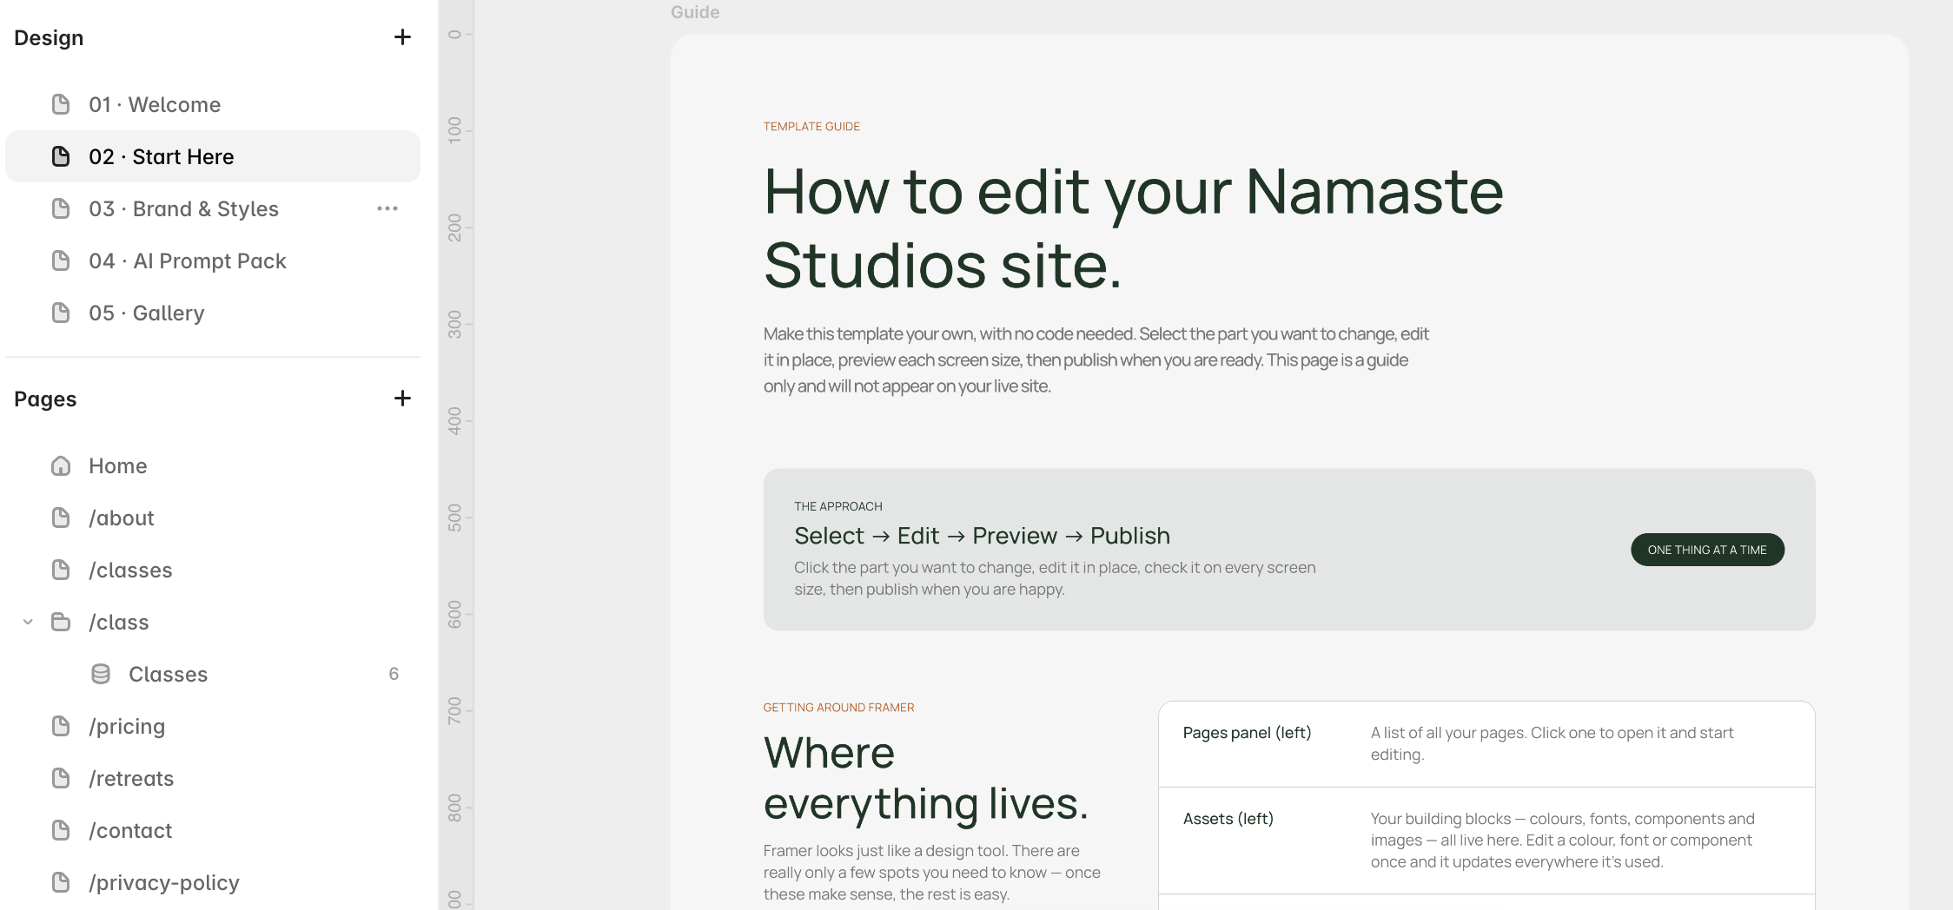Select the Pages panel (left) row label

coord(1247,733)
